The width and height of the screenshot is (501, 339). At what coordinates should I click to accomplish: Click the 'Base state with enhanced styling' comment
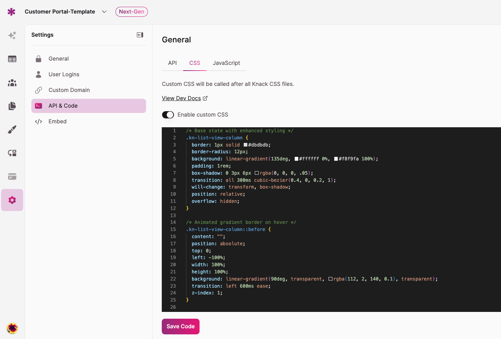click(240, 131)
